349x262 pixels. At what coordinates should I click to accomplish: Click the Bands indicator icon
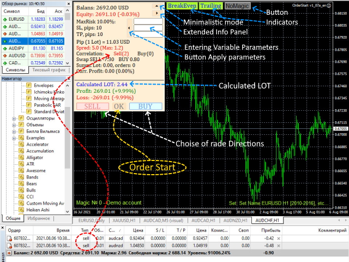(x=21, y=177)
